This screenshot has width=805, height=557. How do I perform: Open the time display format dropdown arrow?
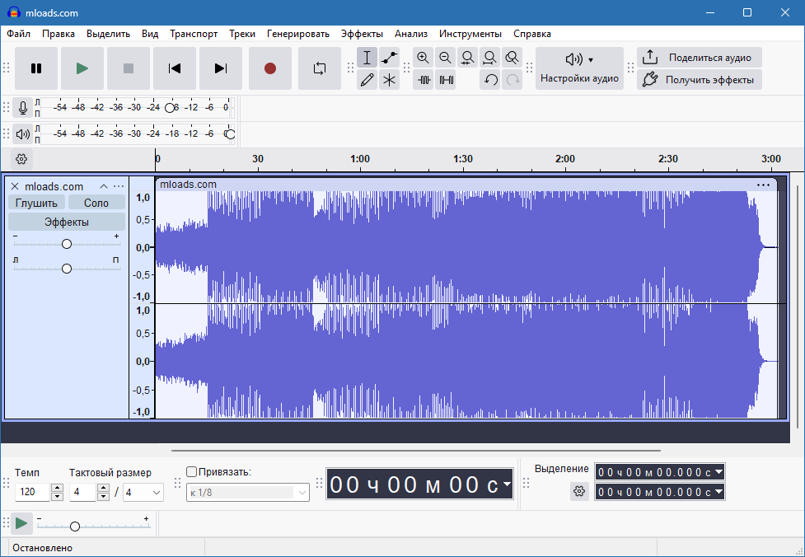click(x=508, y=484)
